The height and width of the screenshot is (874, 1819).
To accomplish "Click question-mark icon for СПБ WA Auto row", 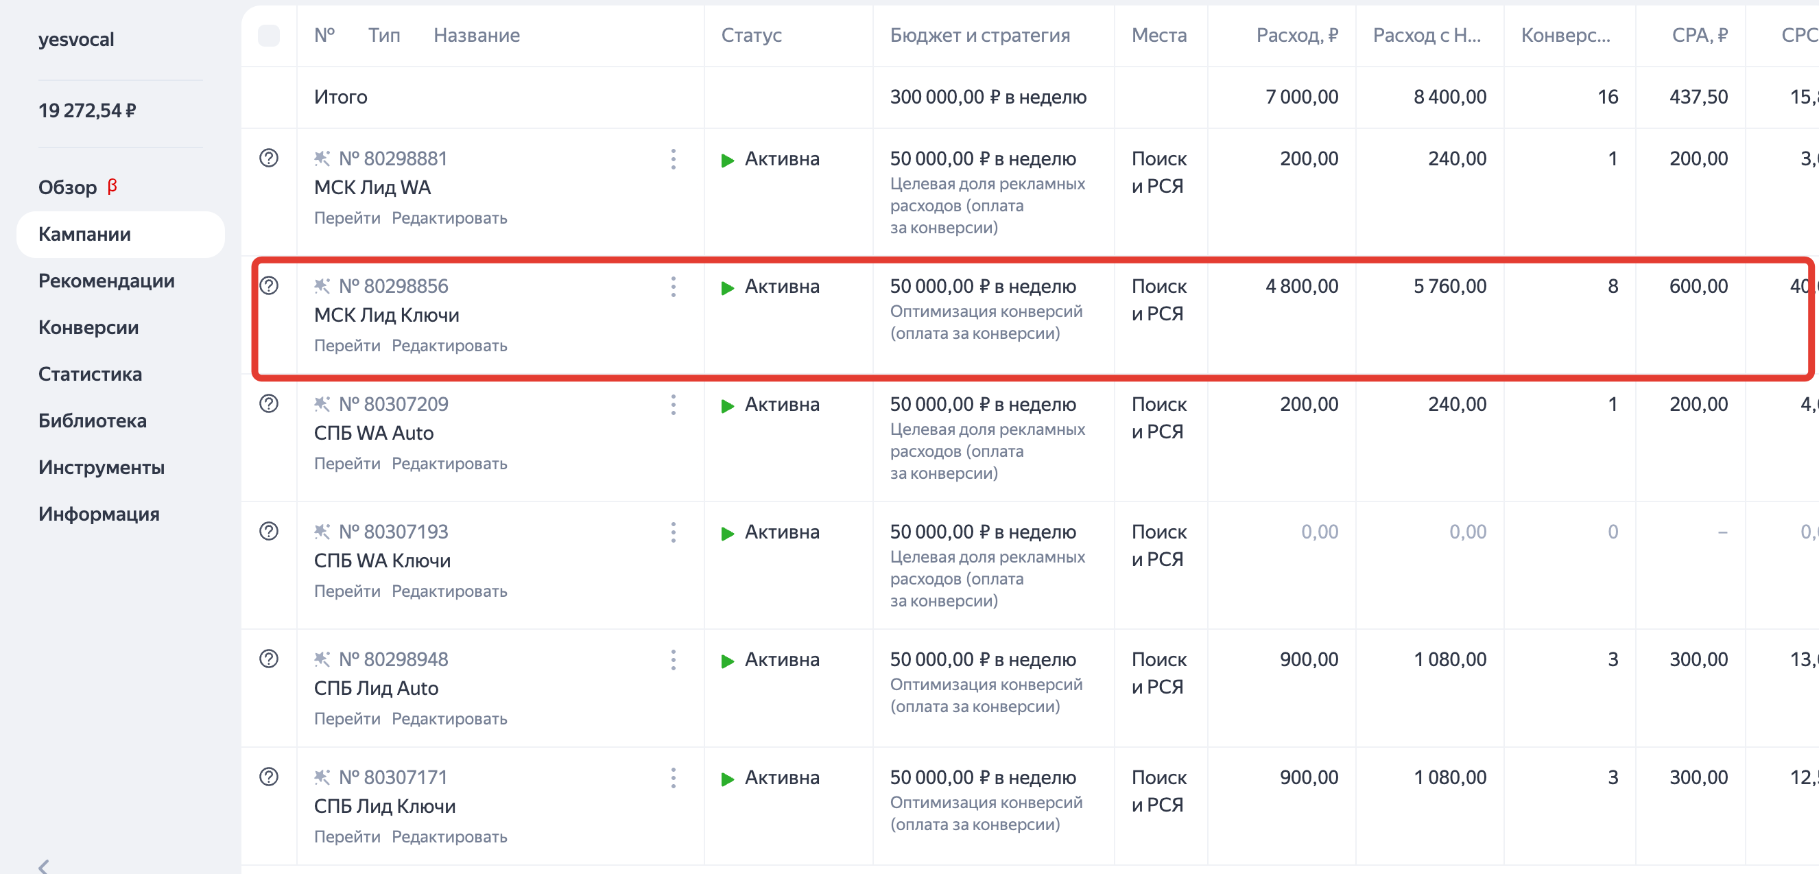I will tap(268, 403).
